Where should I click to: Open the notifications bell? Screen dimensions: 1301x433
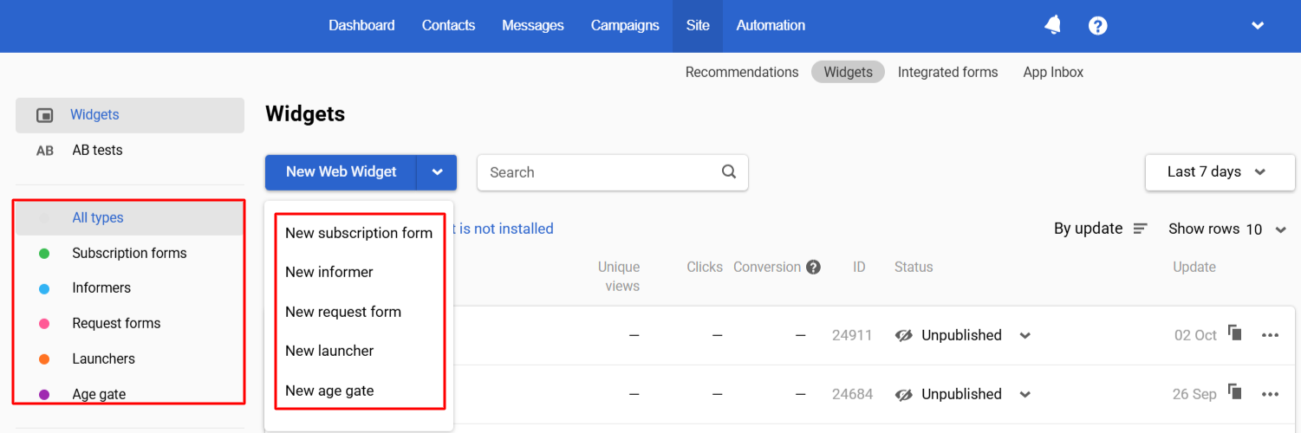point(1052,26)
